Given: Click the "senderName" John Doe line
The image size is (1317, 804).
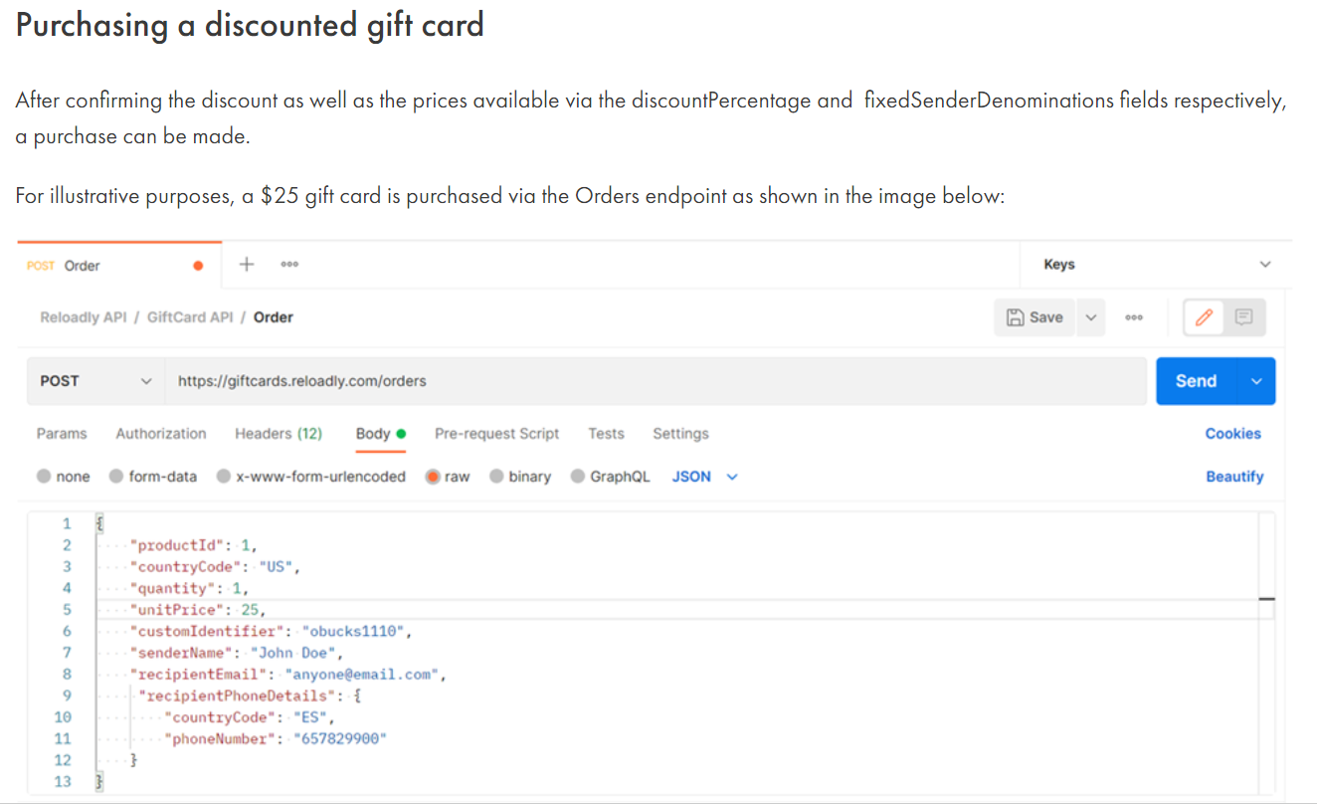Looking at the screenshot, I should pos(237,653).
